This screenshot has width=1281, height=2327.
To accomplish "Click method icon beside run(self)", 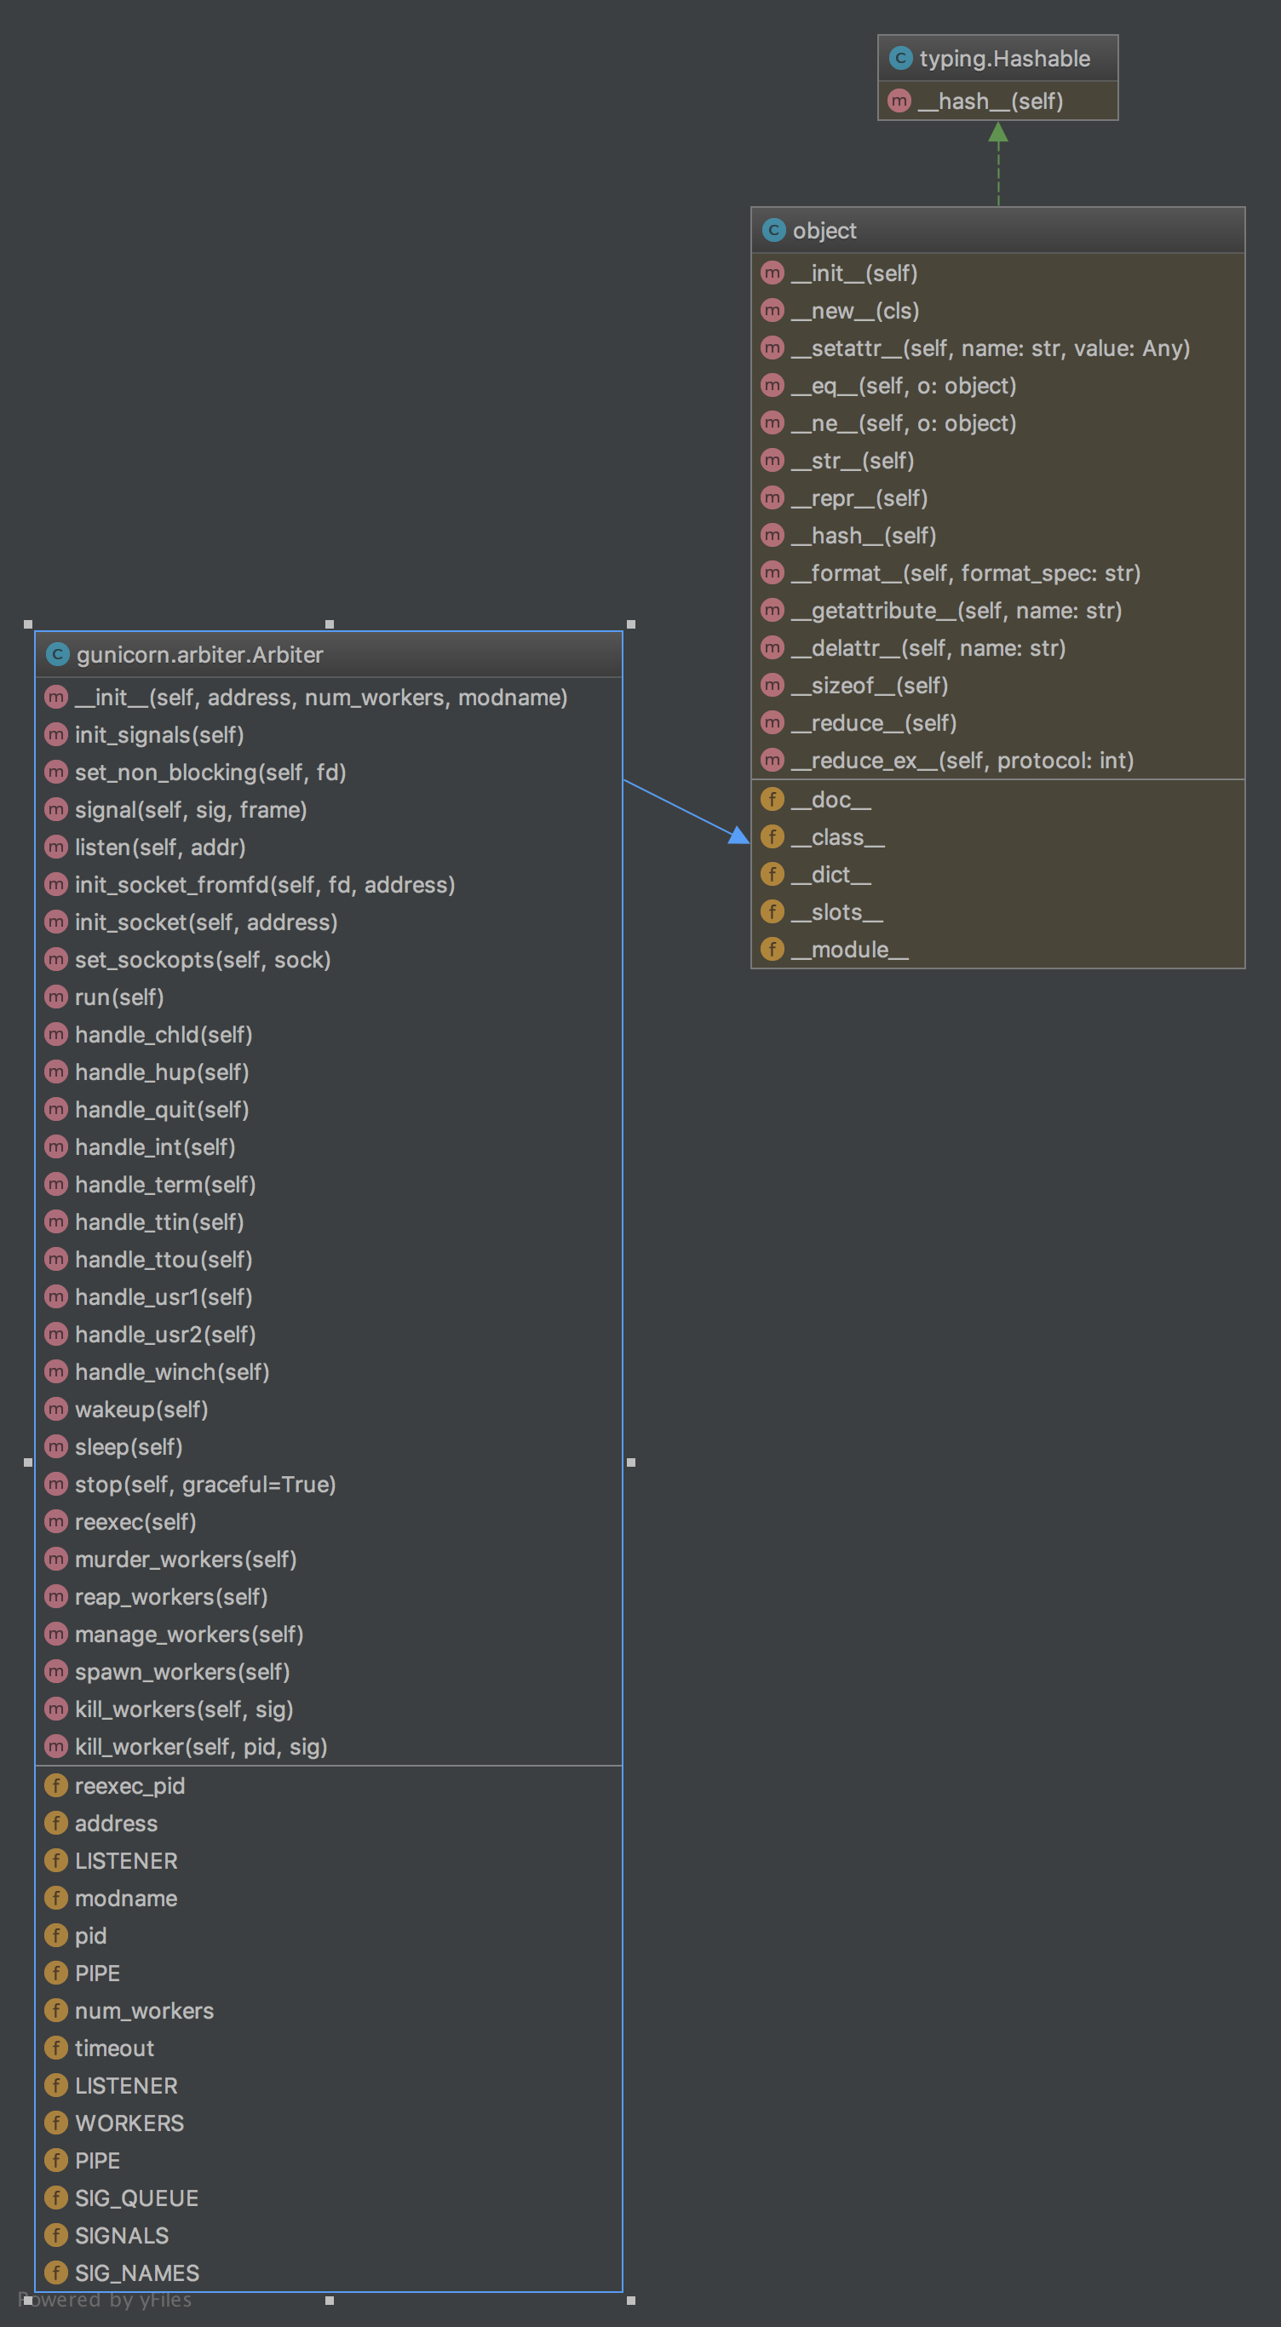I will pos(56,997).
